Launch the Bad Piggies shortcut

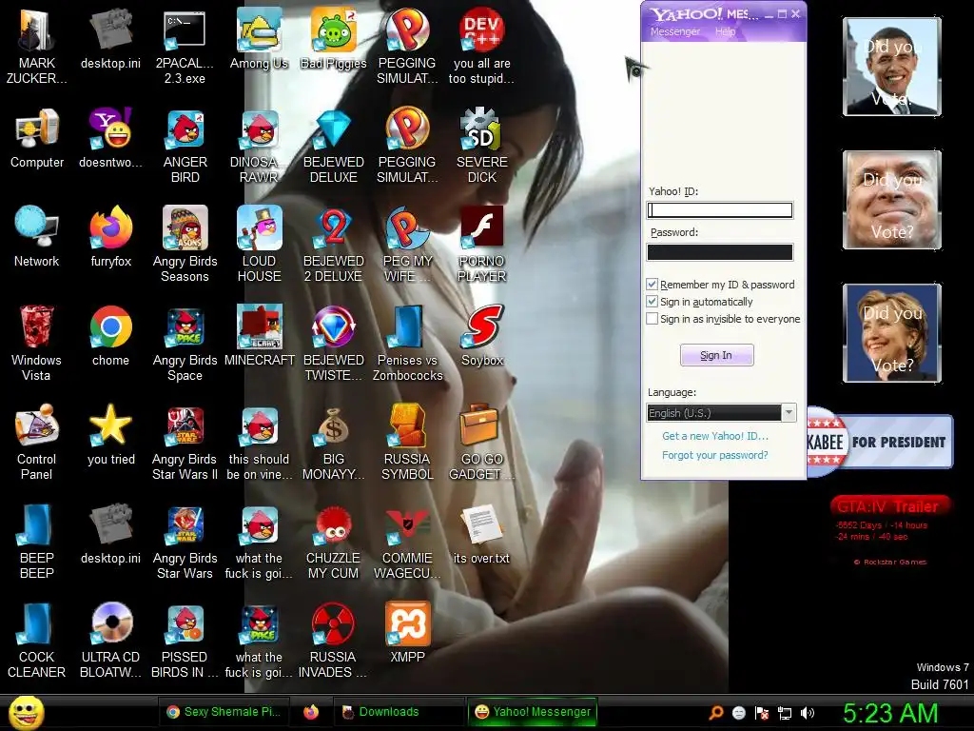pyautogui.click(x=333, y=38)
